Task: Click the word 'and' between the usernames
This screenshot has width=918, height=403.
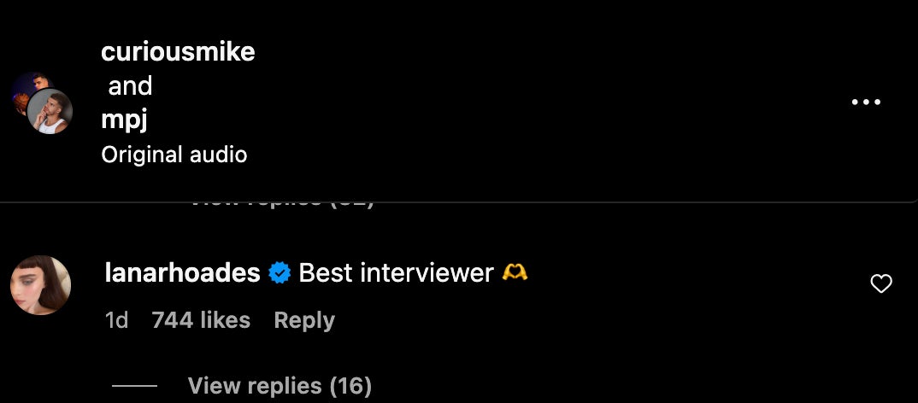Action: tap(130, 86)
